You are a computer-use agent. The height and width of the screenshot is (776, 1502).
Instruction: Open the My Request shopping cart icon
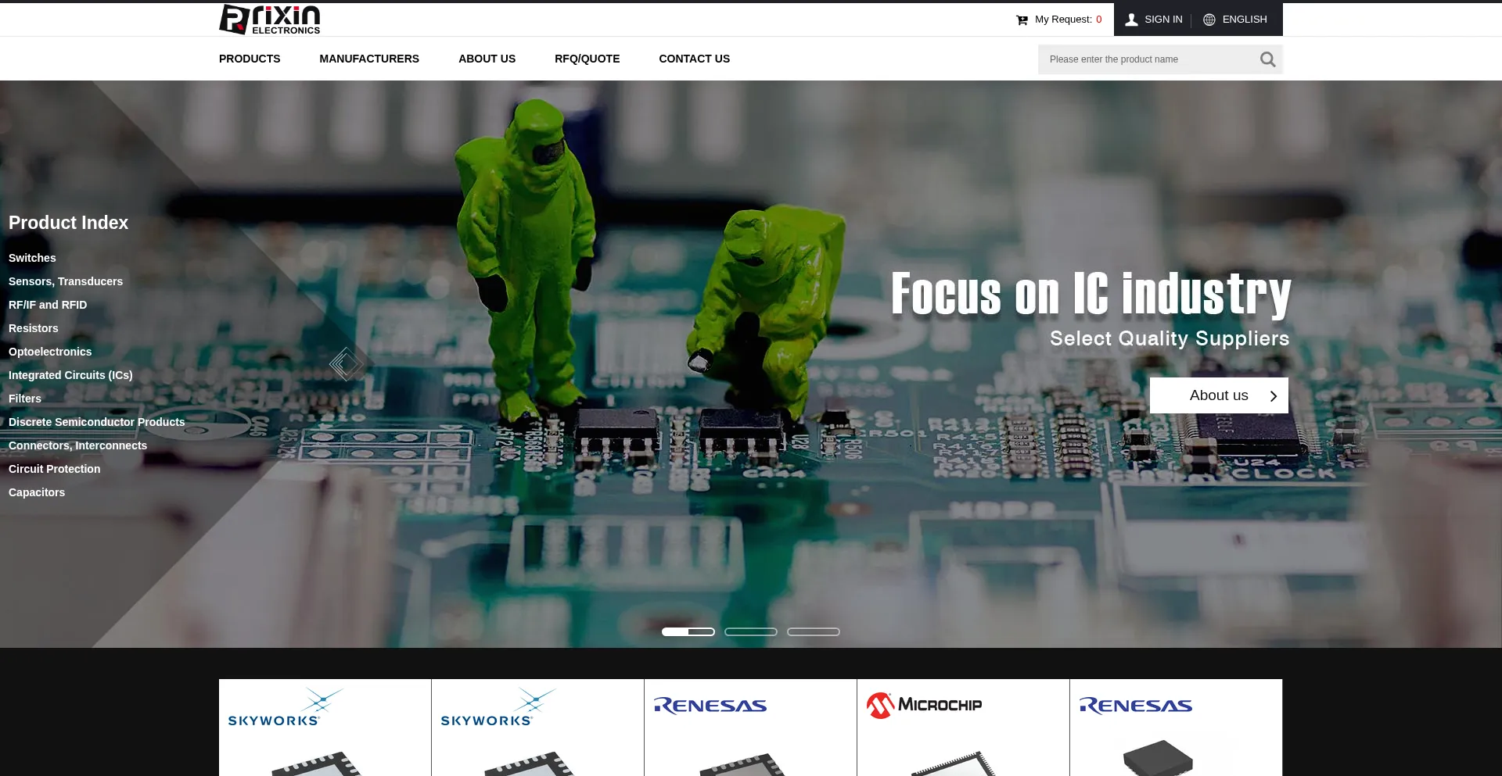[1022, 20]
